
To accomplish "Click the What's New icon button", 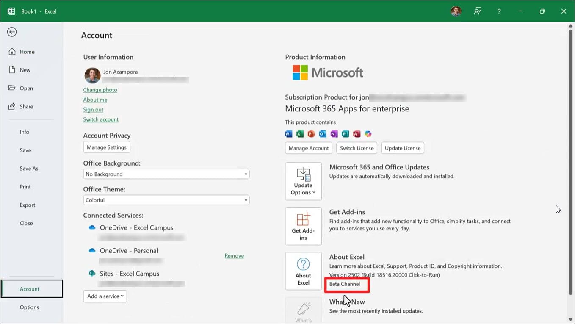I will pos(303,311).
